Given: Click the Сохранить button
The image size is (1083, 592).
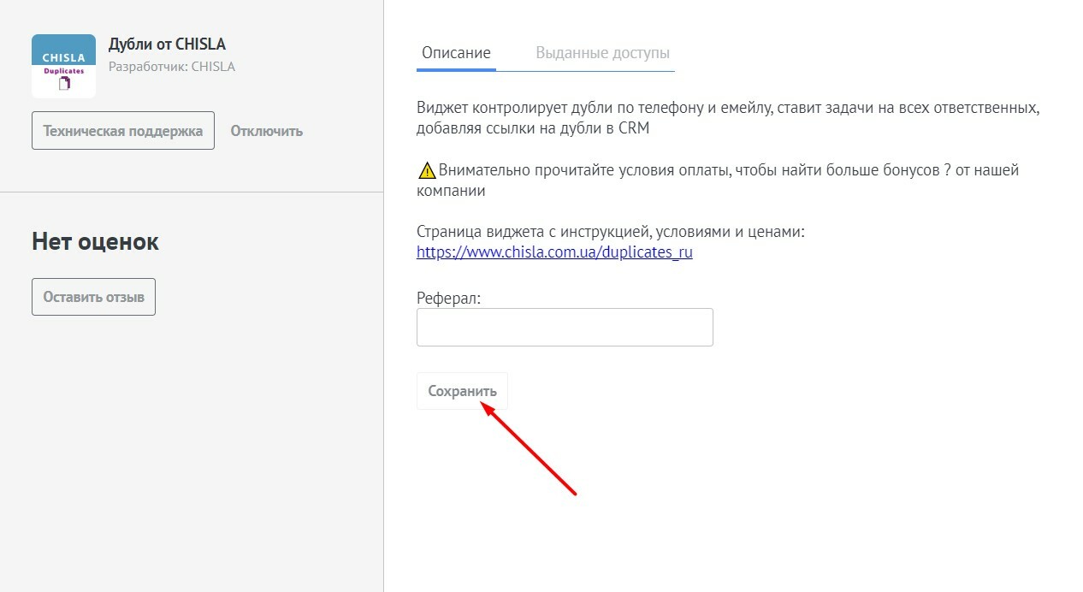Looking at the screenshot, I should [x=462, y=391].
